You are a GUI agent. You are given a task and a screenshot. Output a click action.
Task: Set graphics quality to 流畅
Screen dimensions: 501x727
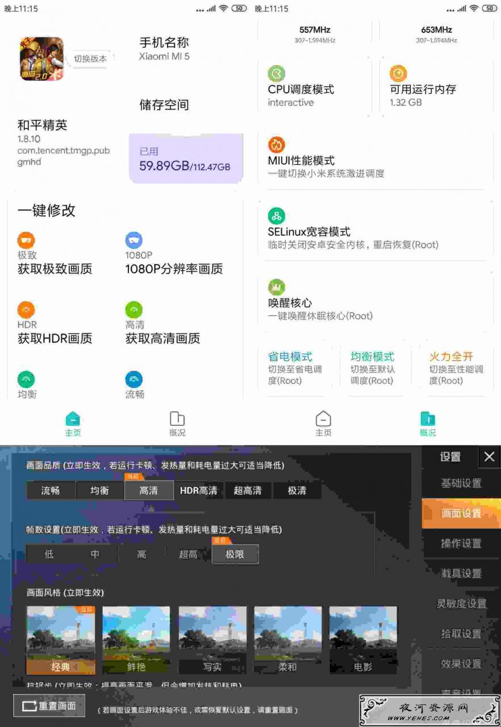50,490
